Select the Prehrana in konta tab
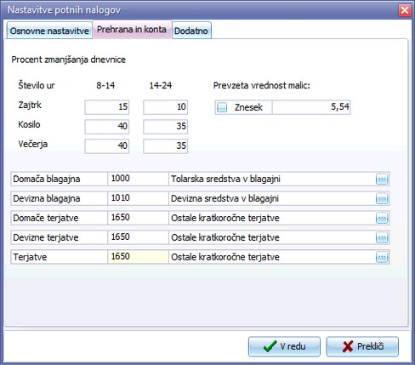The image size is (415, 365). (x=132, y=30)
